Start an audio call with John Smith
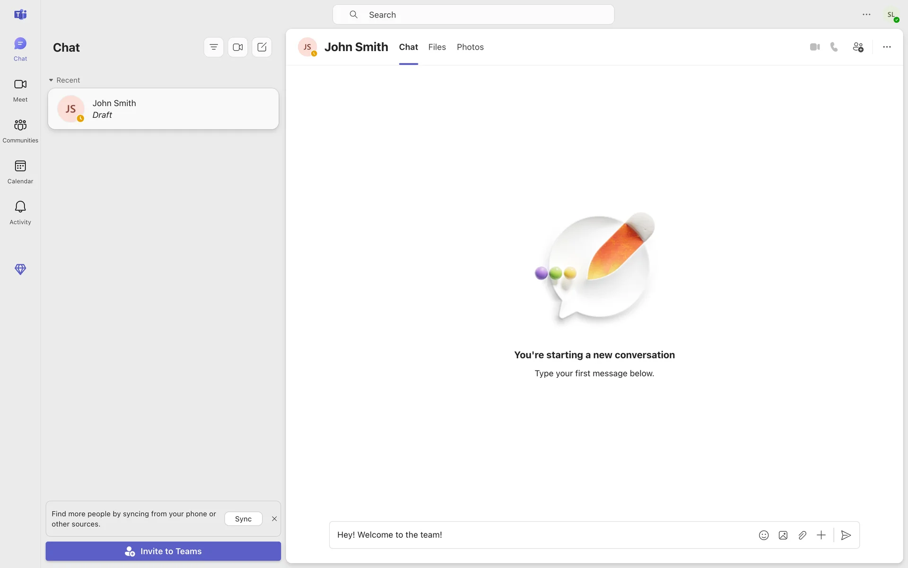The height and width of the screenshot is (568, 908). 834,47
